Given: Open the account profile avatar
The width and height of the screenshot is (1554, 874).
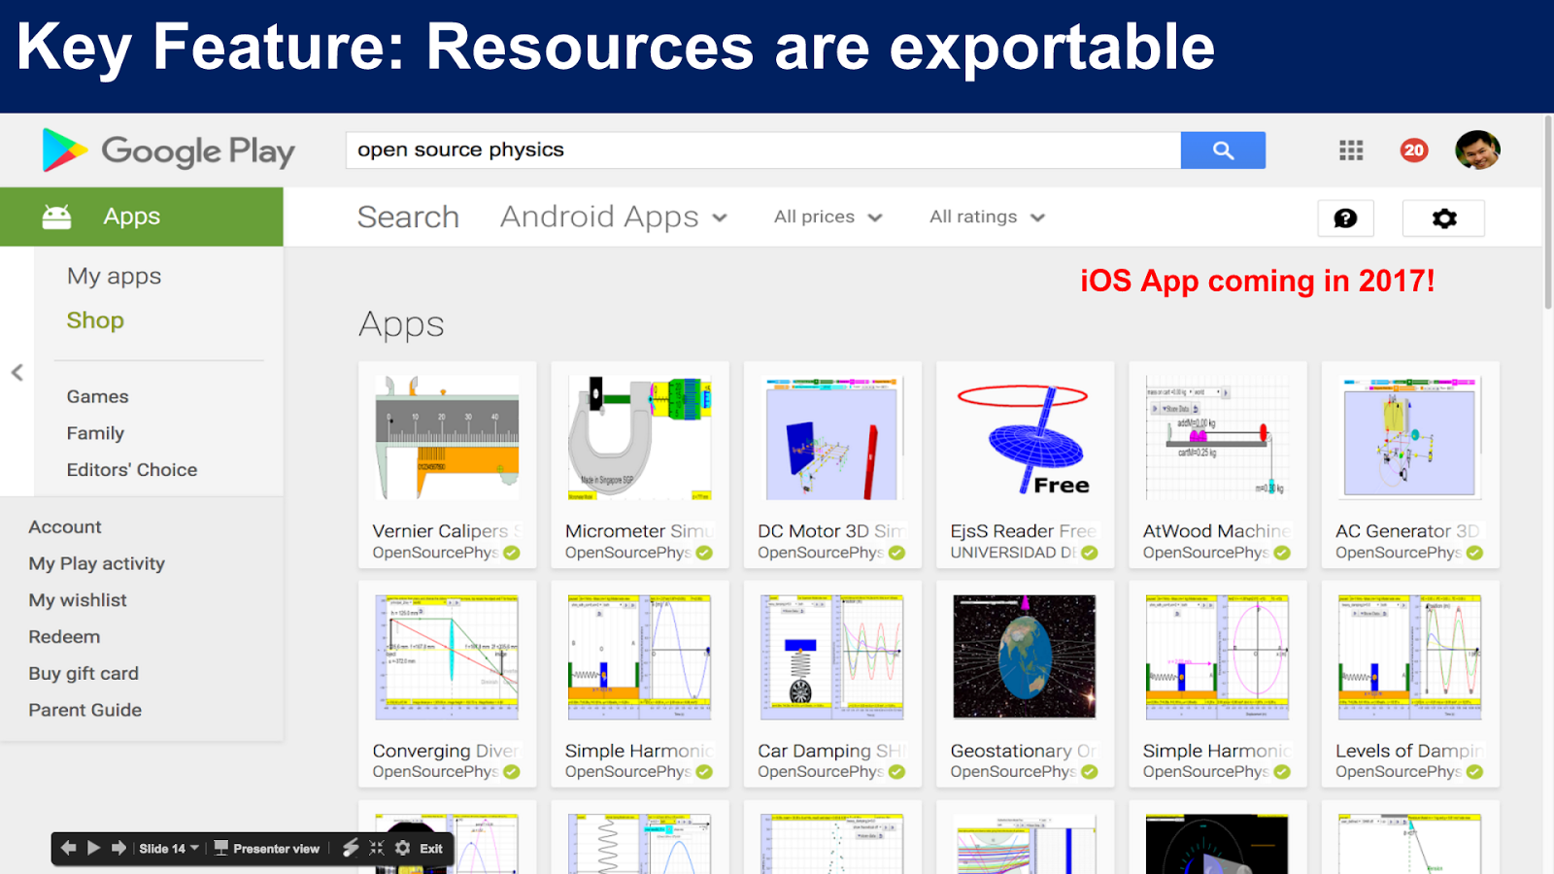Looking at the screenshot, I should click(1477, 151).
